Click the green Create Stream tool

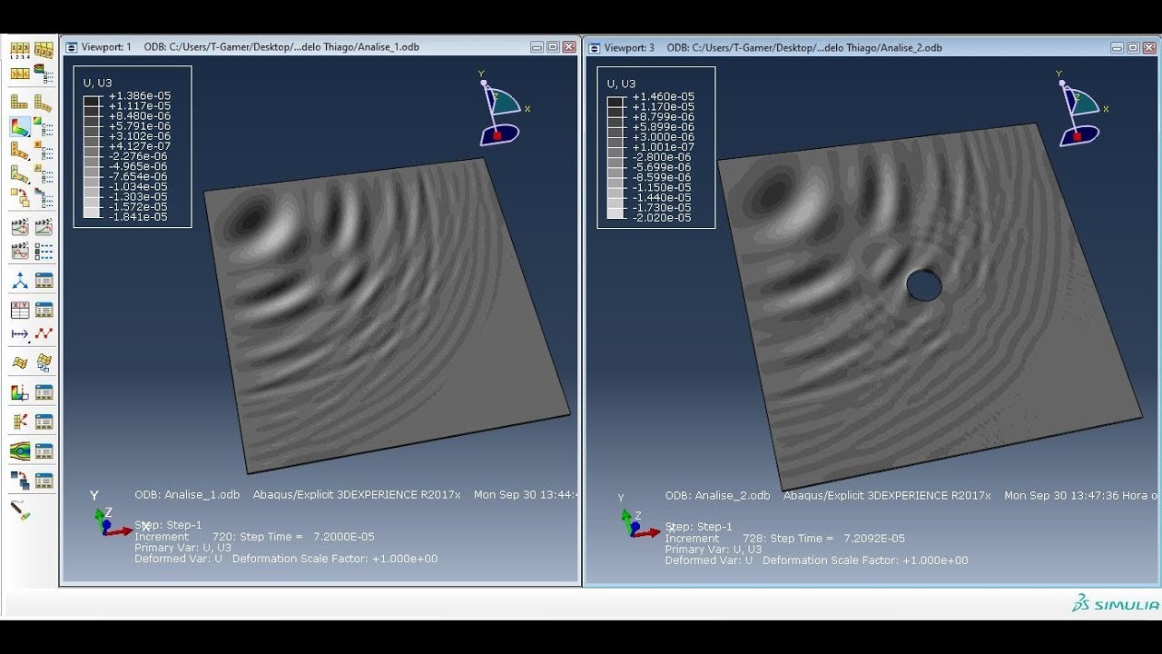20,451
